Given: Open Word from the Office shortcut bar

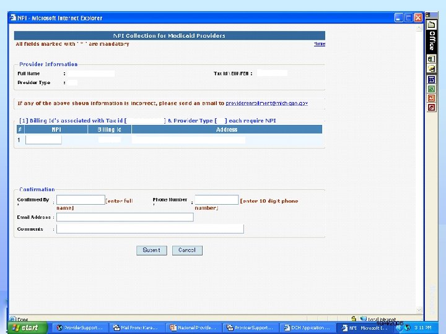Looking at the screenshot, I should pyautogui.click(x=431, y=80).
